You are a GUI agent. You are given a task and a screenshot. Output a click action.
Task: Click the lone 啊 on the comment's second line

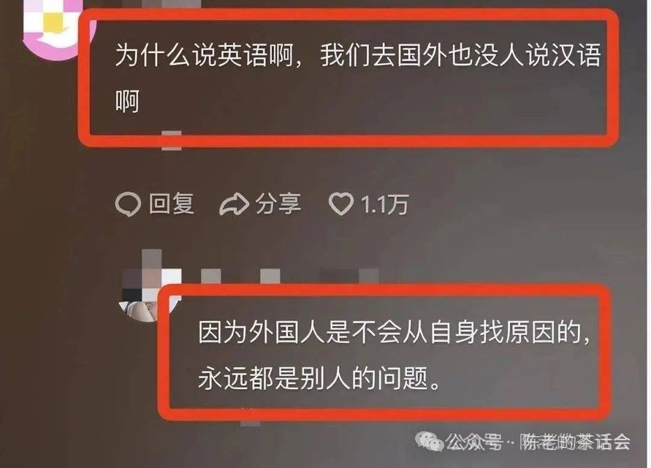click(127, 101)
